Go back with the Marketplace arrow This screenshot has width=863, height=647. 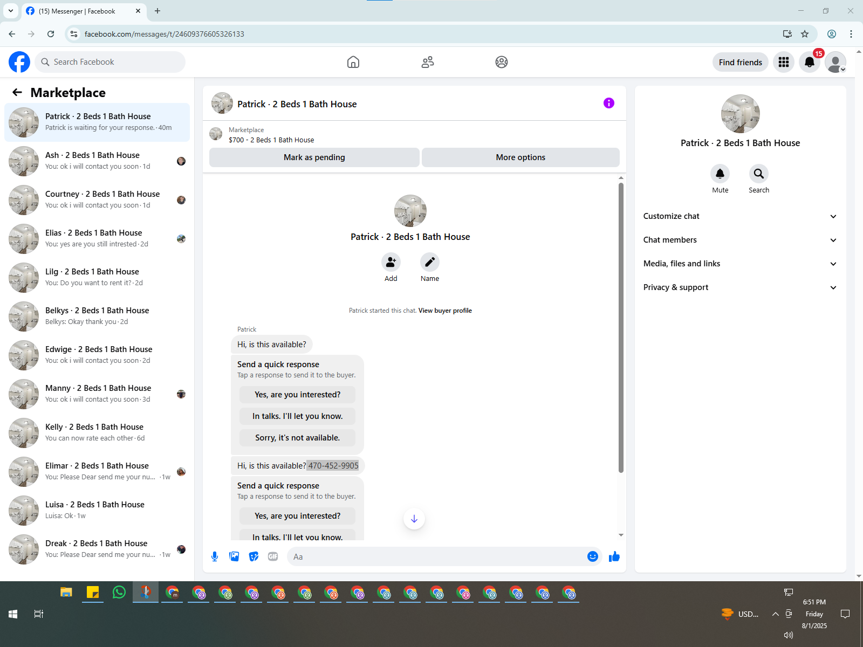point(17,92)
